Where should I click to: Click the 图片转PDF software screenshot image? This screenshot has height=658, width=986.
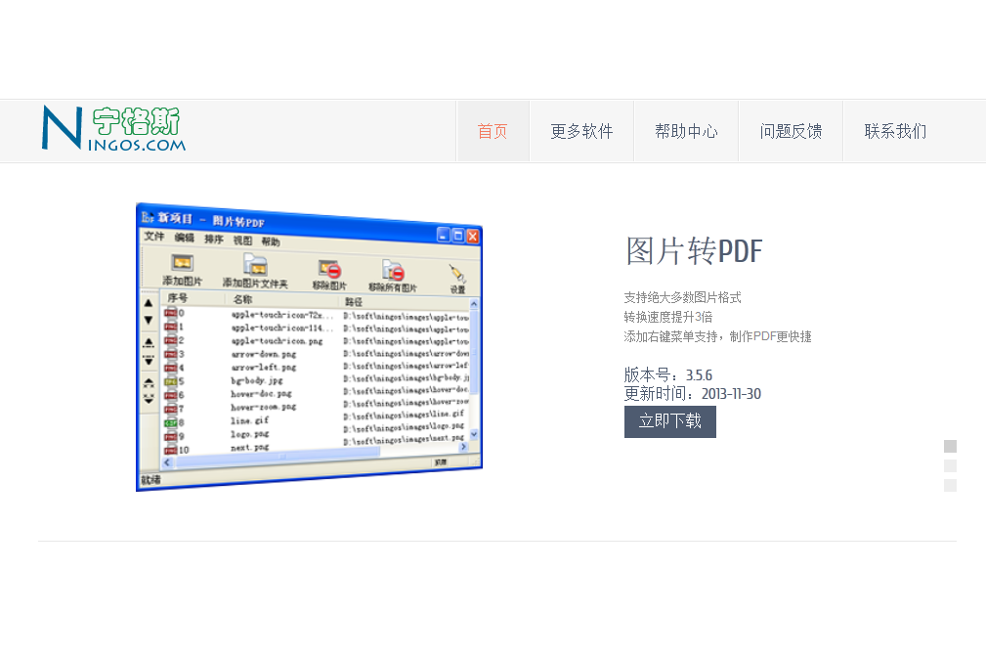pos(310,347)
